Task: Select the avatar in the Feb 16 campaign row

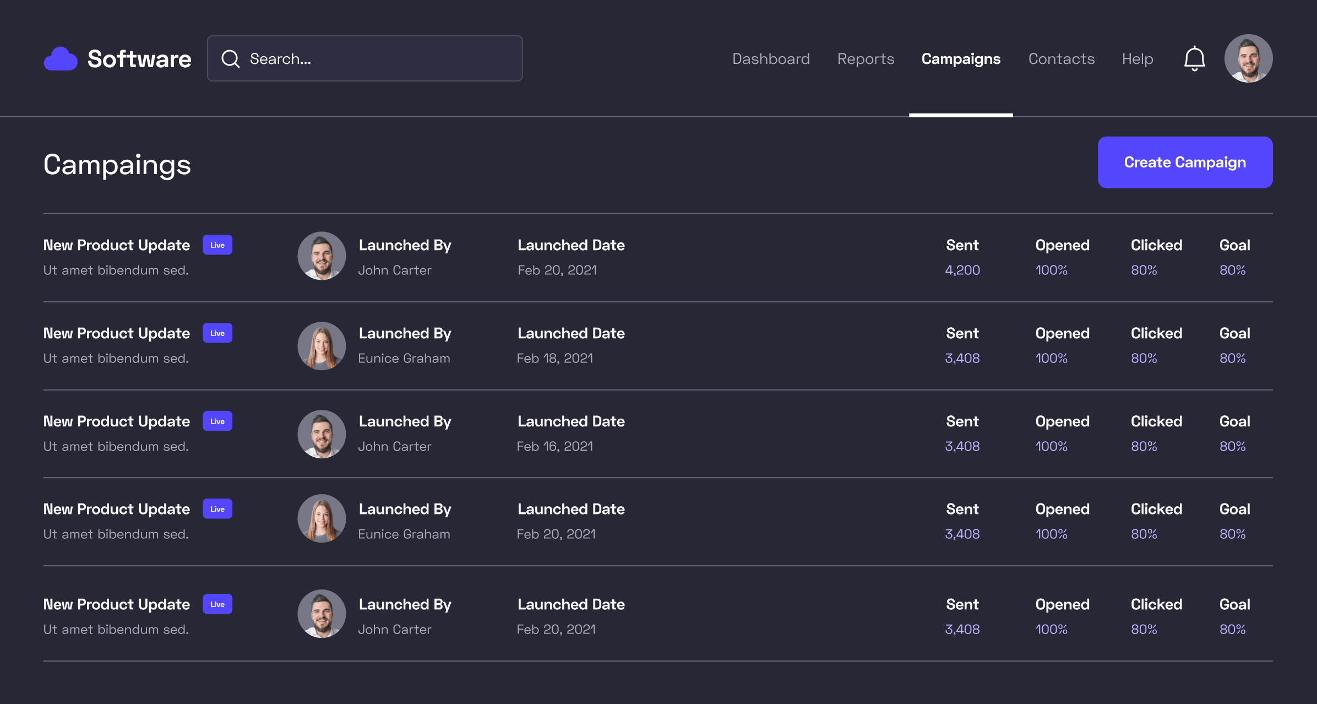Action: pyautogui.click(x=322, y=434)
